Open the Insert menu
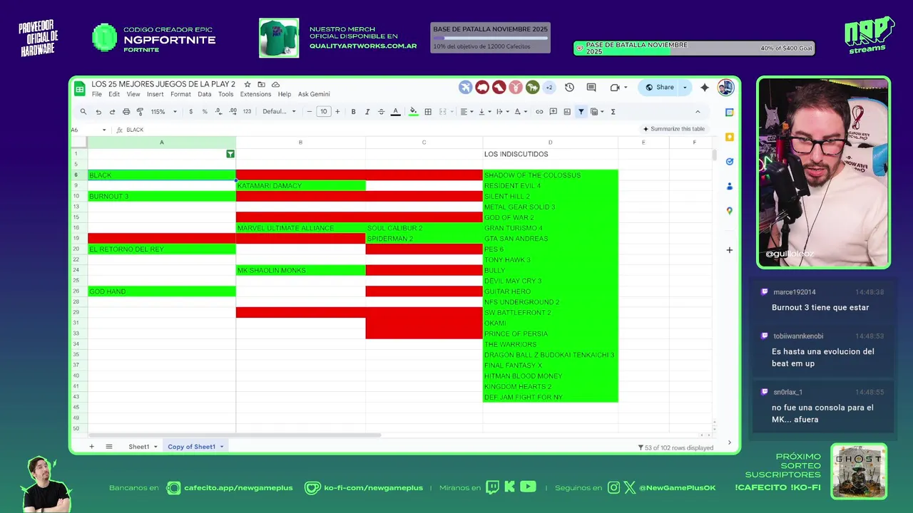The width and height of the screenshot is (913, 513). coord(155,94)
